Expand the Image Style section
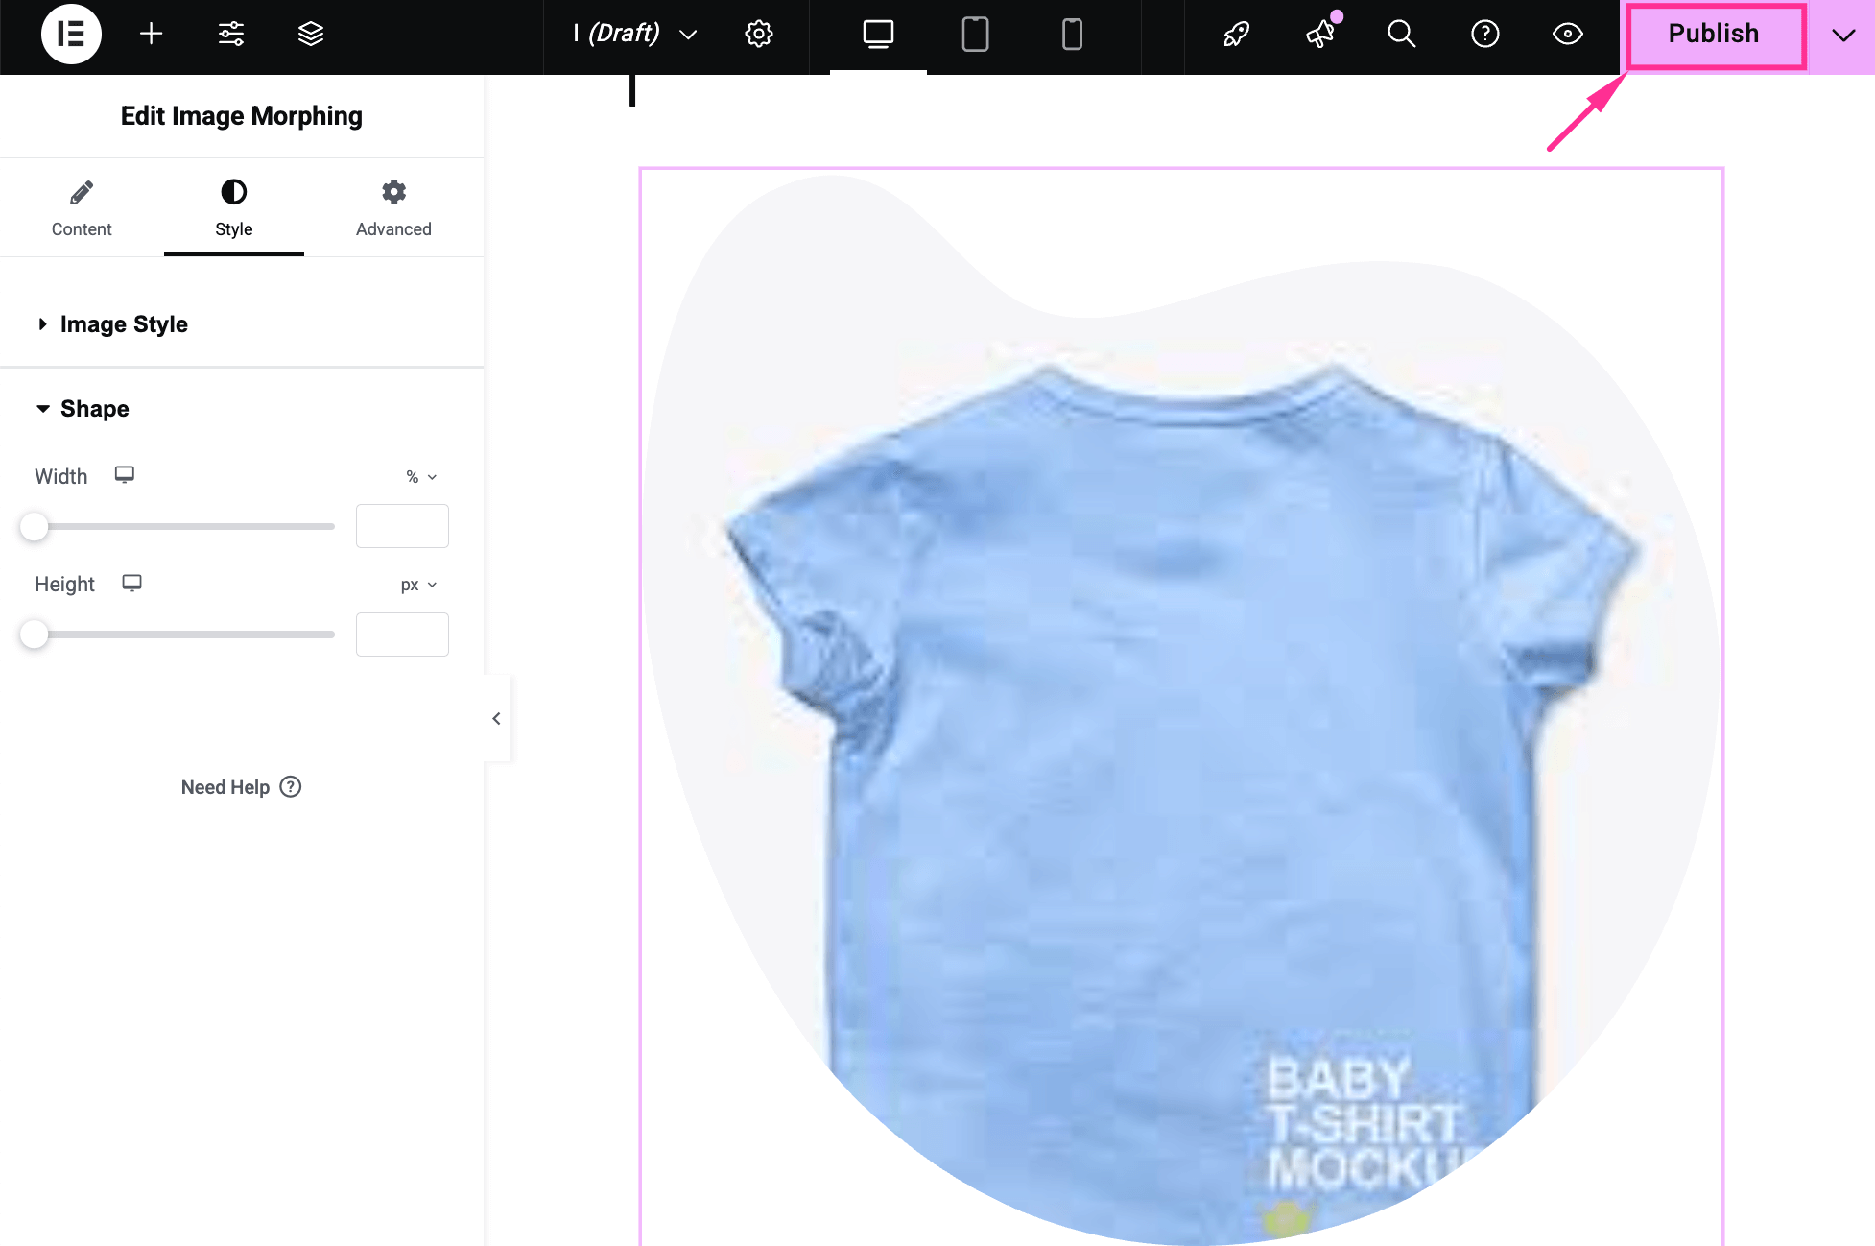Screen dimensions: 1875x1246 point(124,324)
